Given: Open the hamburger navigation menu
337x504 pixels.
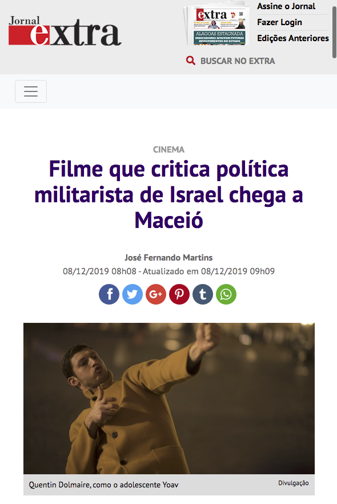Looking at the screenshot, I should (x=31, y=91).
